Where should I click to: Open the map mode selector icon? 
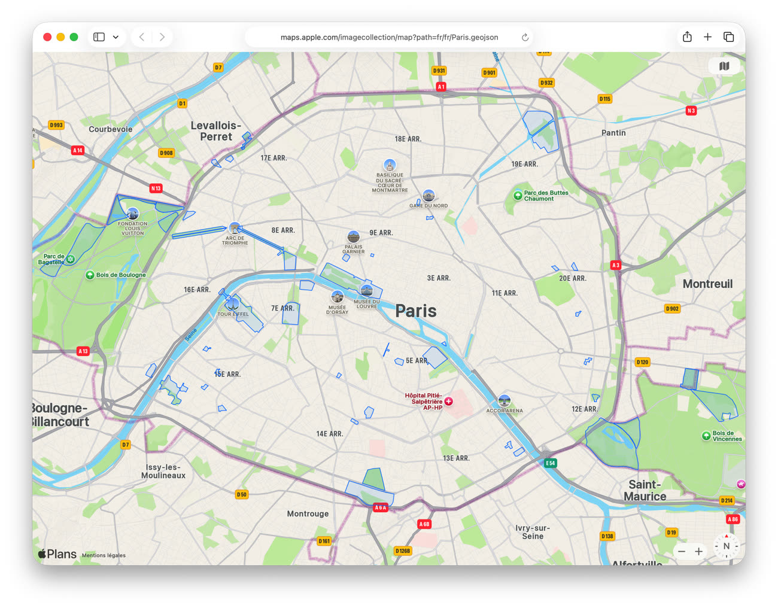point(724,66)
